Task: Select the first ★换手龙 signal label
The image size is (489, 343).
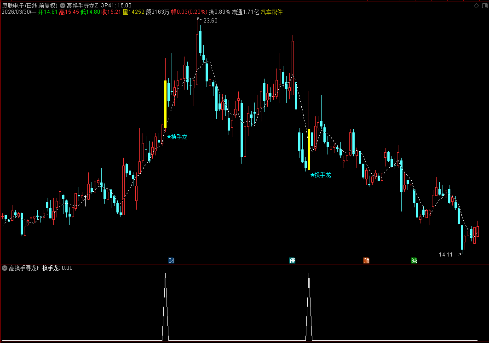Action: (177, 137)
